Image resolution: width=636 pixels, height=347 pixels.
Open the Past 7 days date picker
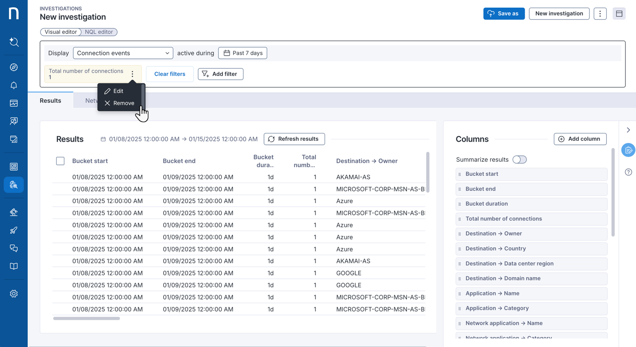point(243,53)
